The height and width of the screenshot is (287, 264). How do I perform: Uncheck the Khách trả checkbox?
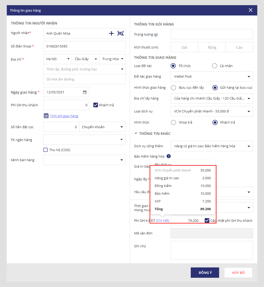pos(96,105)
